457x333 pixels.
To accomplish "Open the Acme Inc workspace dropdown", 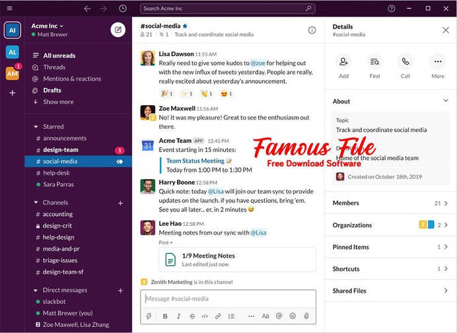I will (47, 26).
